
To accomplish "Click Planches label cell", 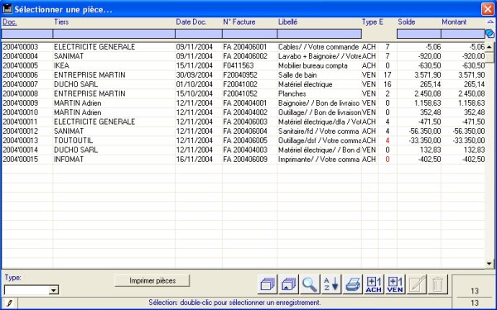I will tap(292, 93).
